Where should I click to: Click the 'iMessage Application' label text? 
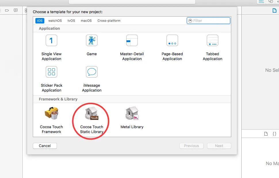(92, 88)
